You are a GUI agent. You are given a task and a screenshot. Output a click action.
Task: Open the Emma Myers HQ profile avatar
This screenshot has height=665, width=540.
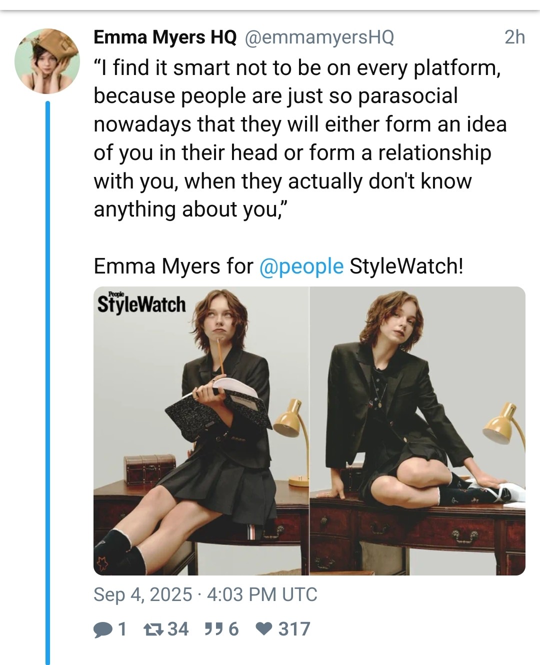[x=47, y=61]
